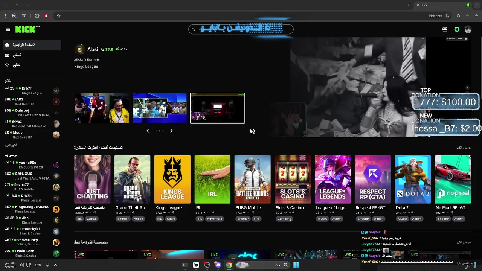Open the Following heart sidebar item
This screenshot has width=482, height=271.
point(32,65)
